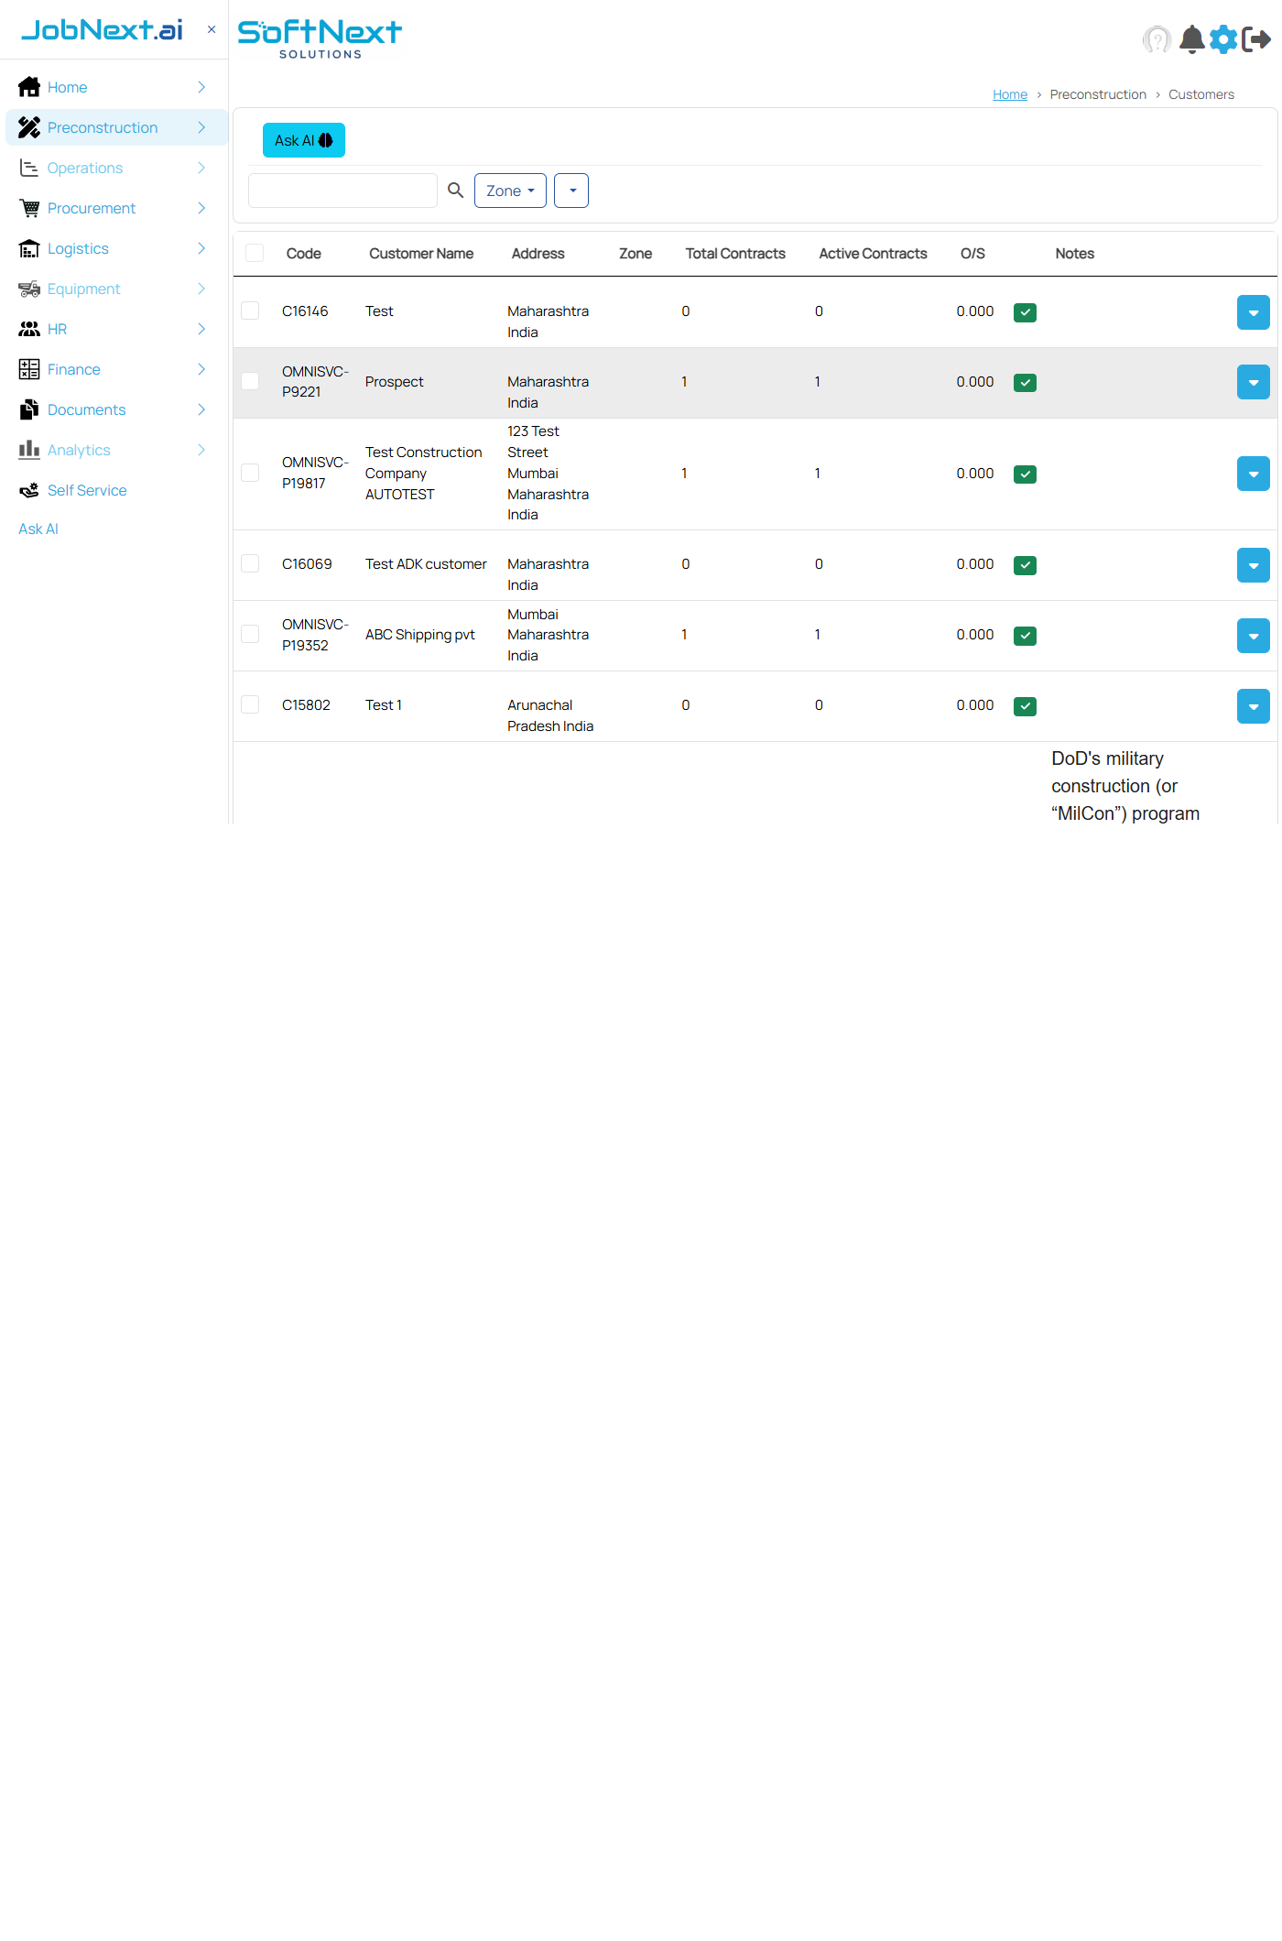The height and width of the screenshot is (1941, 1282).
Task: Select checkbox for customer C16146
Action: pyautogui.click(x=250, y=311)
